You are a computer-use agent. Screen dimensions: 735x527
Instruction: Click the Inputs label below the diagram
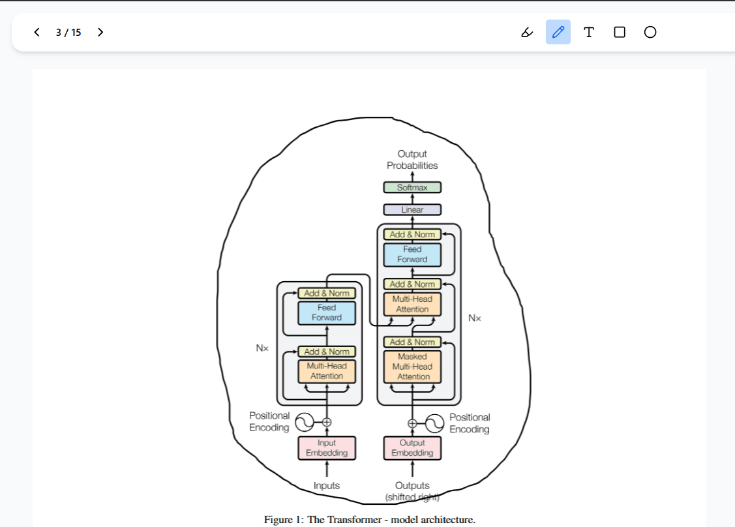point(327,486)
